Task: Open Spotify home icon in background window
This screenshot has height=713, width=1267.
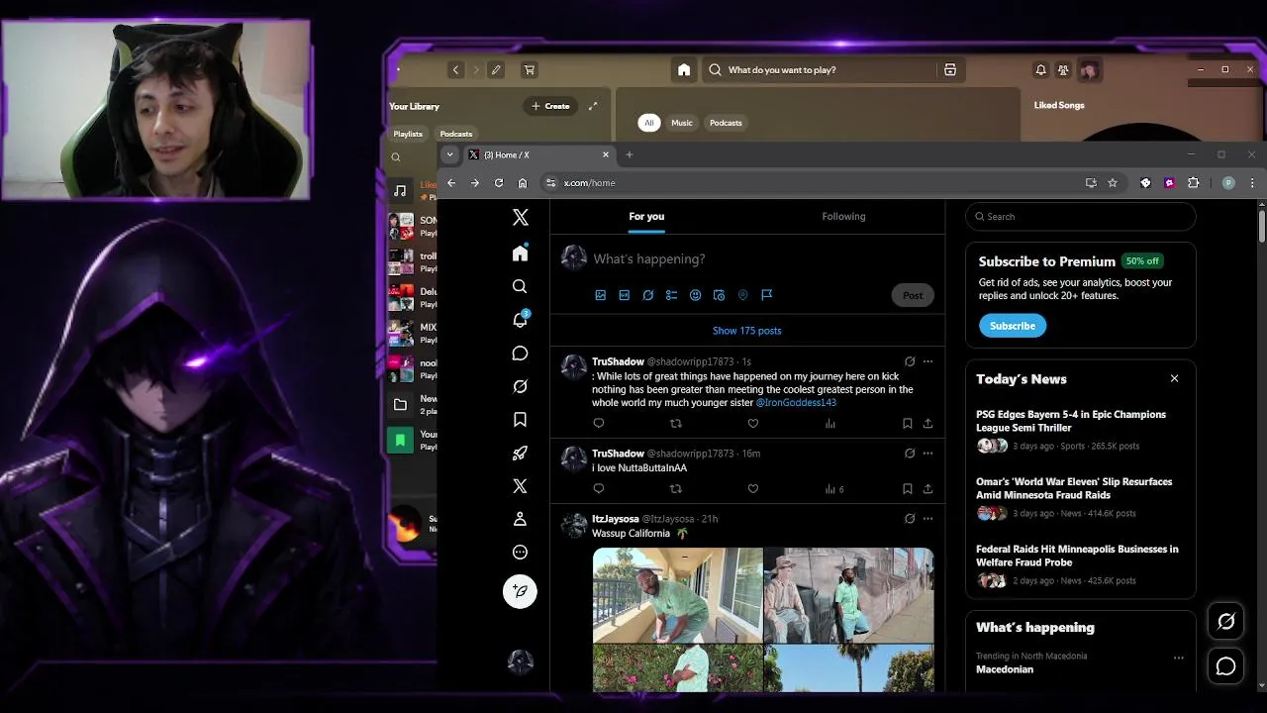Action: [x=684, y=70]
